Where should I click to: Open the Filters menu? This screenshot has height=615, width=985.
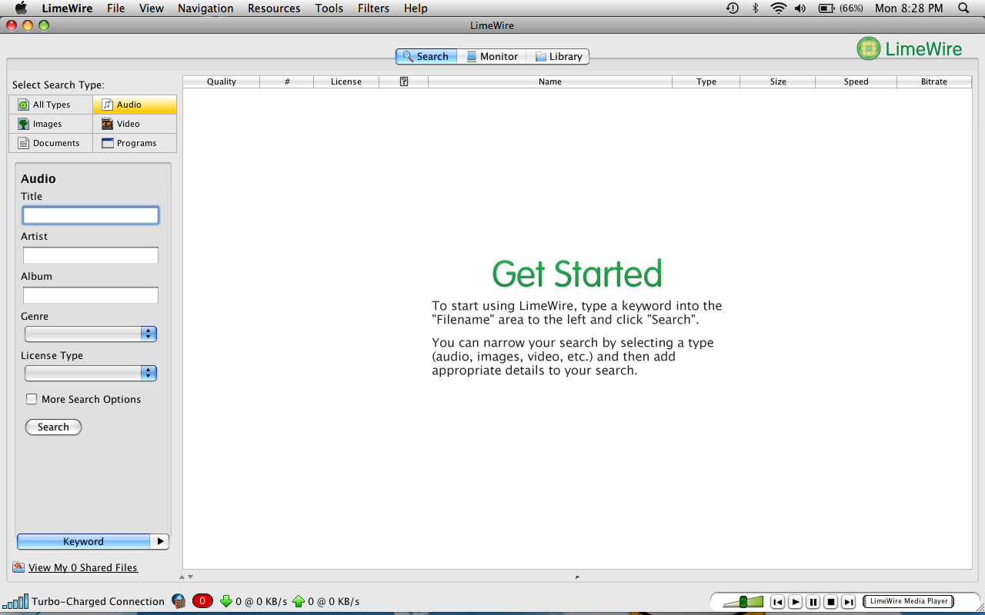373,8
